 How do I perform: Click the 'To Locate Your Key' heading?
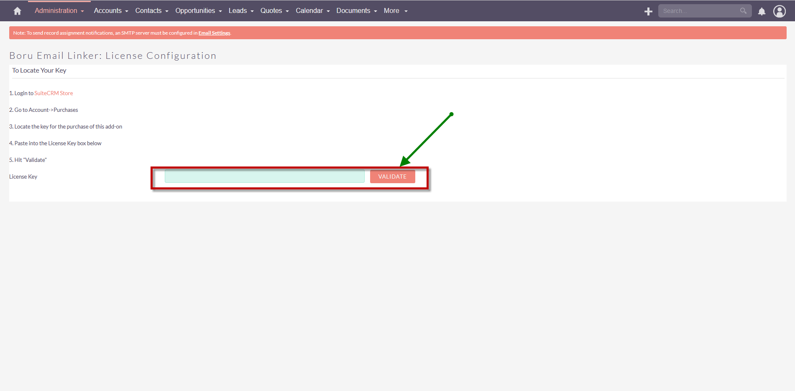(39, 71)
